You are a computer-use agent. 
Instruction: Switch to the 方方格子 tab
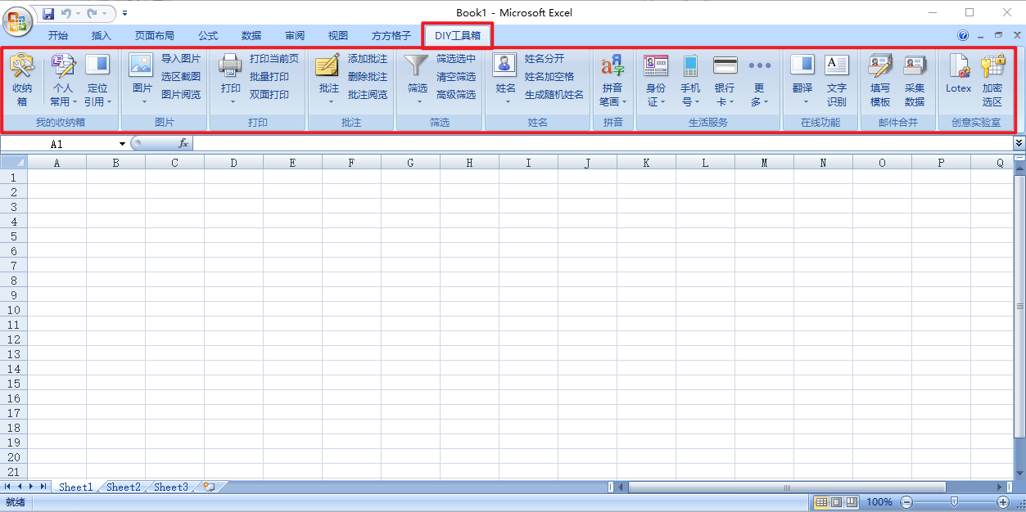tap(391, 36)
